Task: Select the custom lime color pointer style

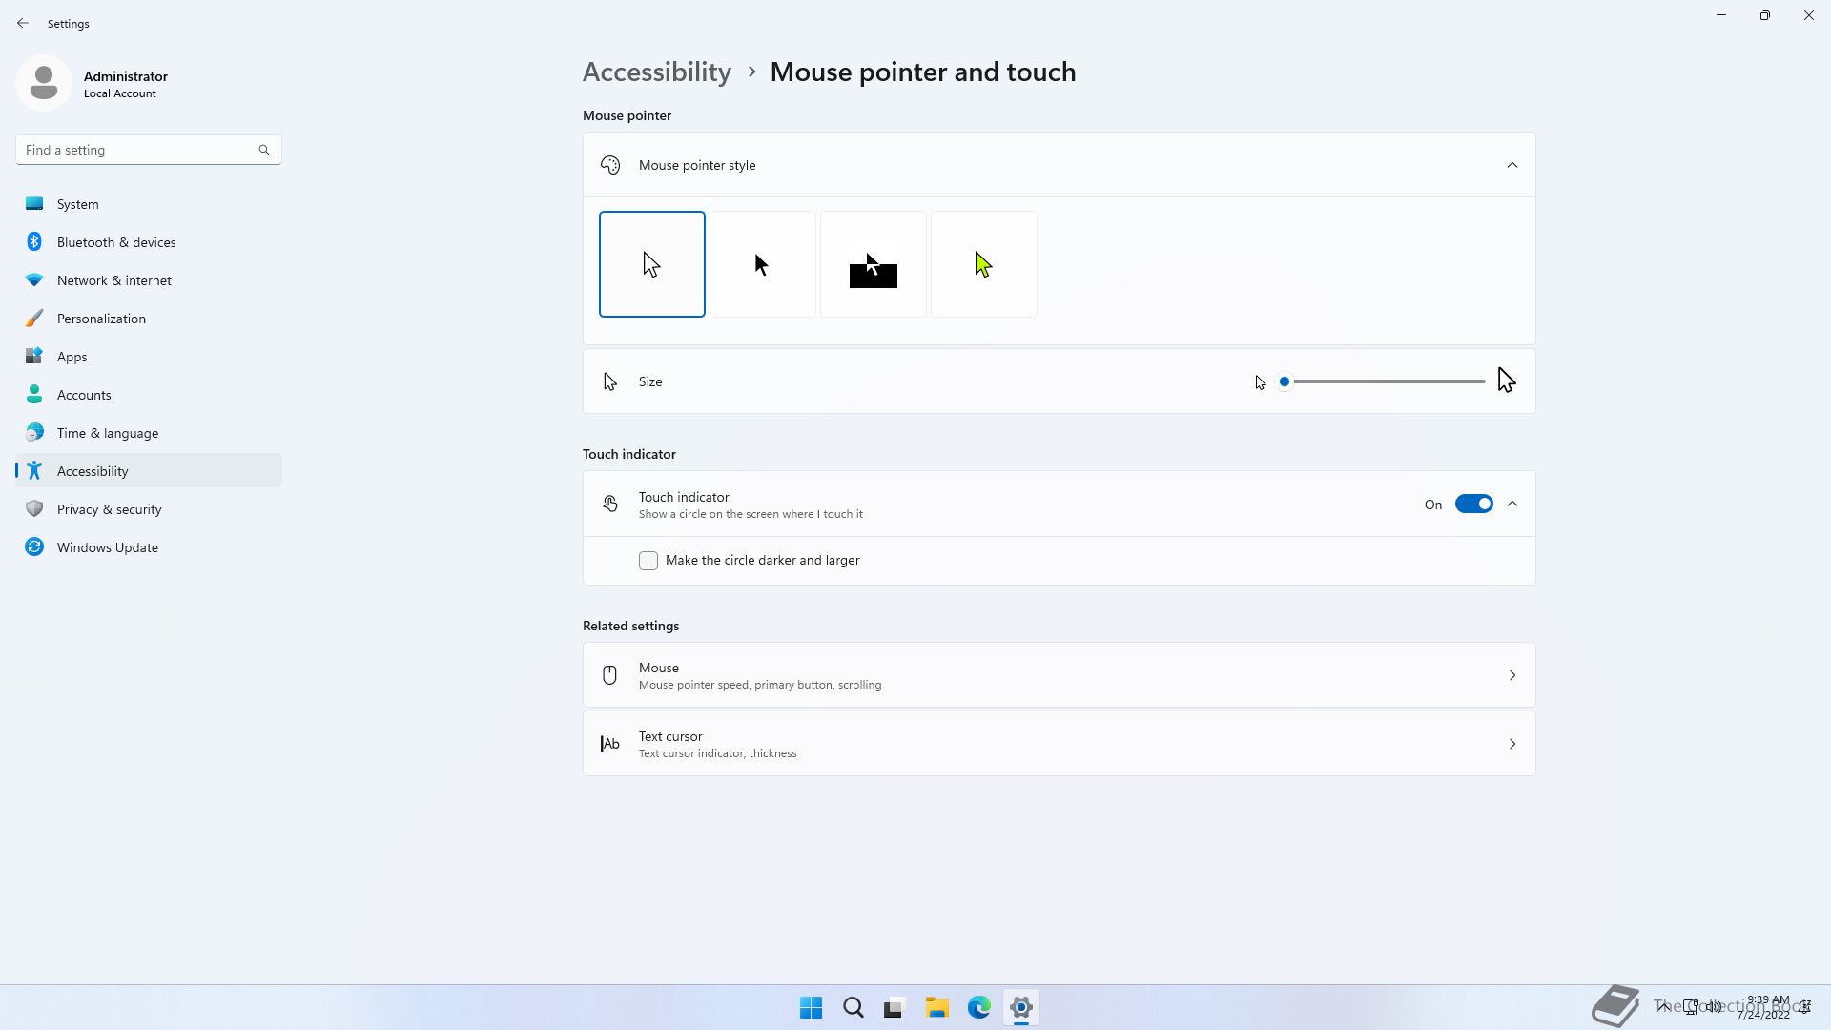Action: click(x=983, y=264)
